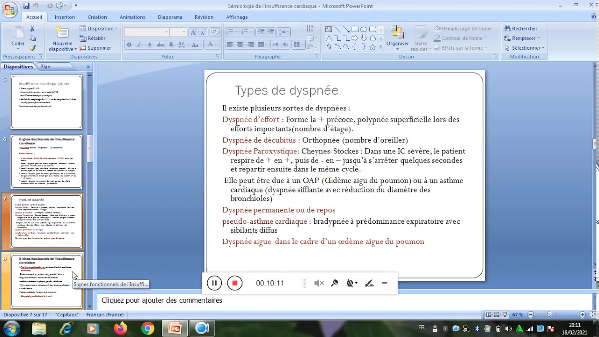Toggle justify paragraph alignment
The height and width of the screenshot is (337, 599).
(261, 45)
